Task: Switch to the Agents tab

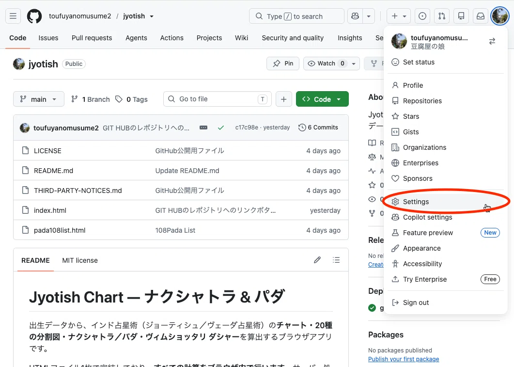Action: tap(136, 38)
